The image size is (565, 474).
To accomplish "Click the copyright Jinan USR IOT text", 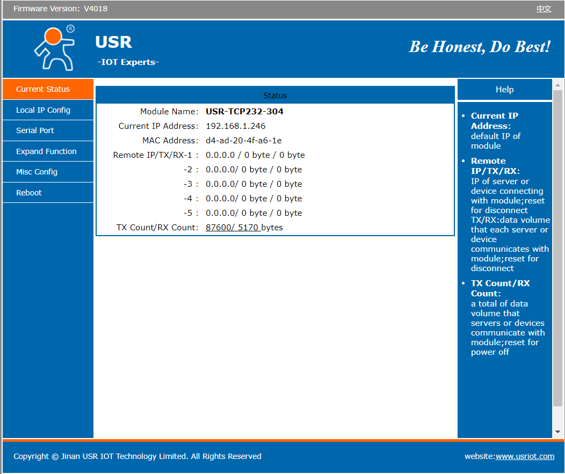I will click(137, 456).
